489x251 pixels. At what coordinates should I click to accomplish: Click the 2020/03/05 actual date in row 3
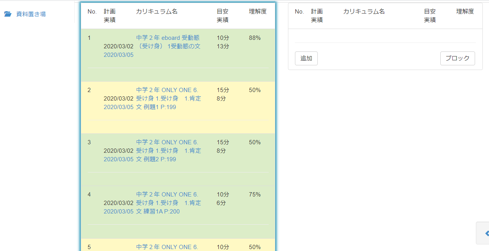coord(119,159)
